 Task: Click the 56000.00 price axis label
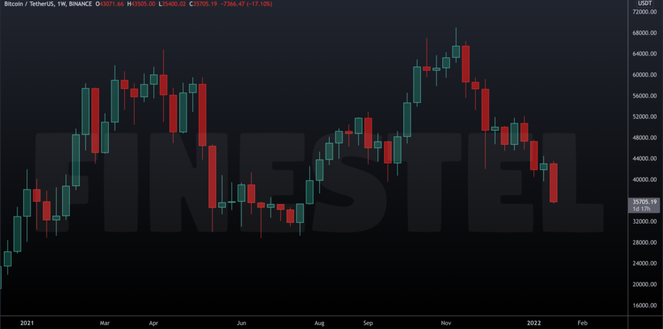click(644, 96)
